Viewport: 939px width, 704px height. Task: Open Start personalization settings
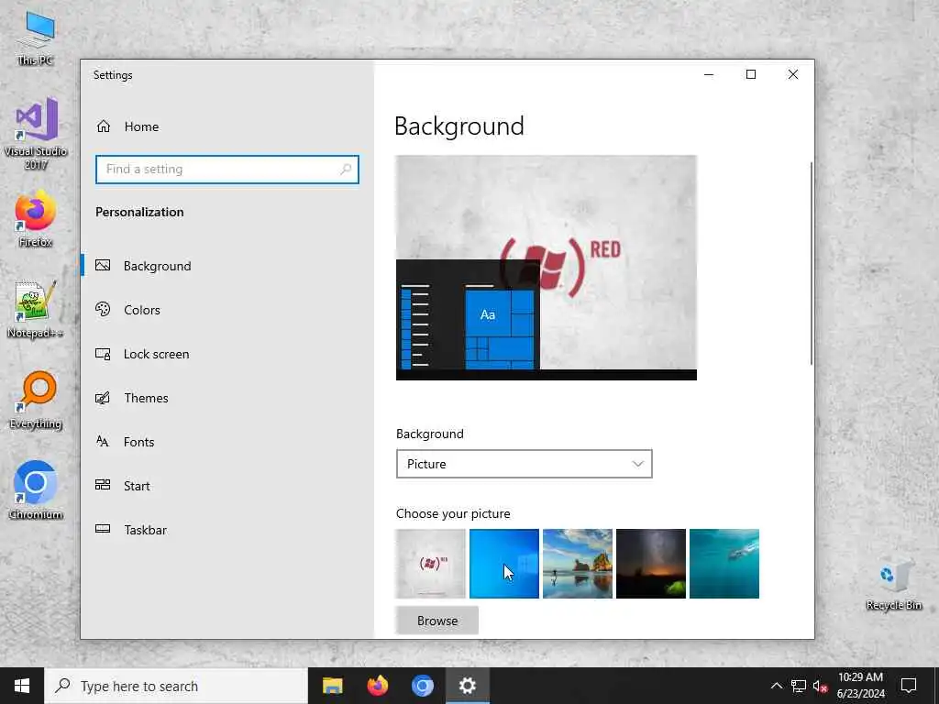point(227,486)
